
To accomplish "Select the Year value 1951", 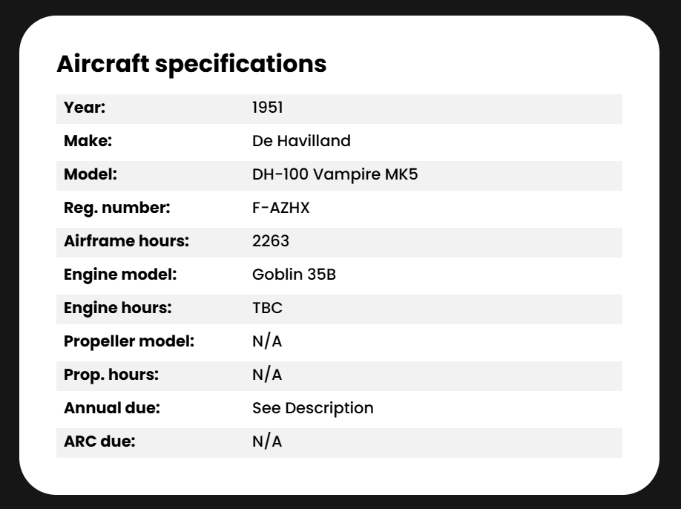I will (268, 108).
